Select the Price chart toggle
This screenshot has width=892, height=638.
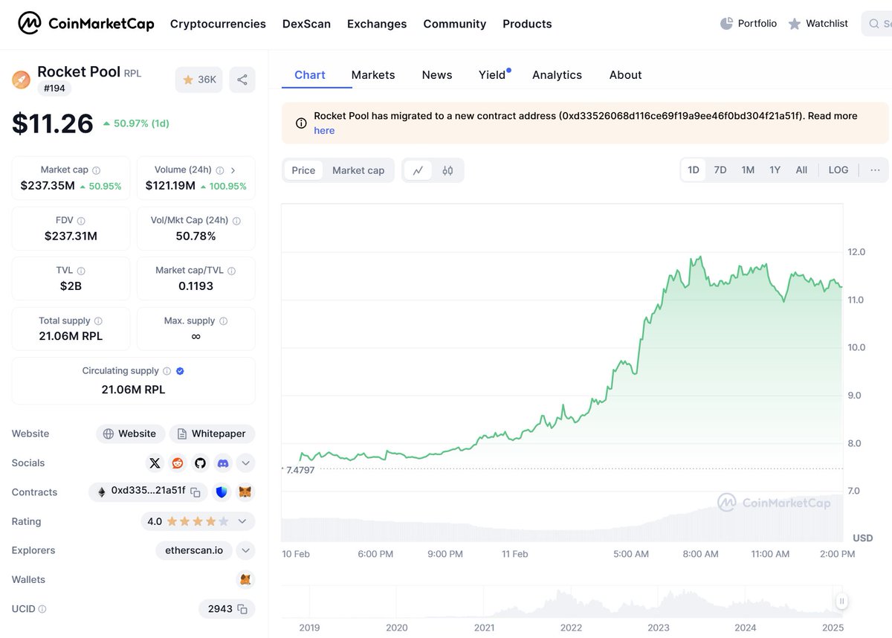click(303, 170)
